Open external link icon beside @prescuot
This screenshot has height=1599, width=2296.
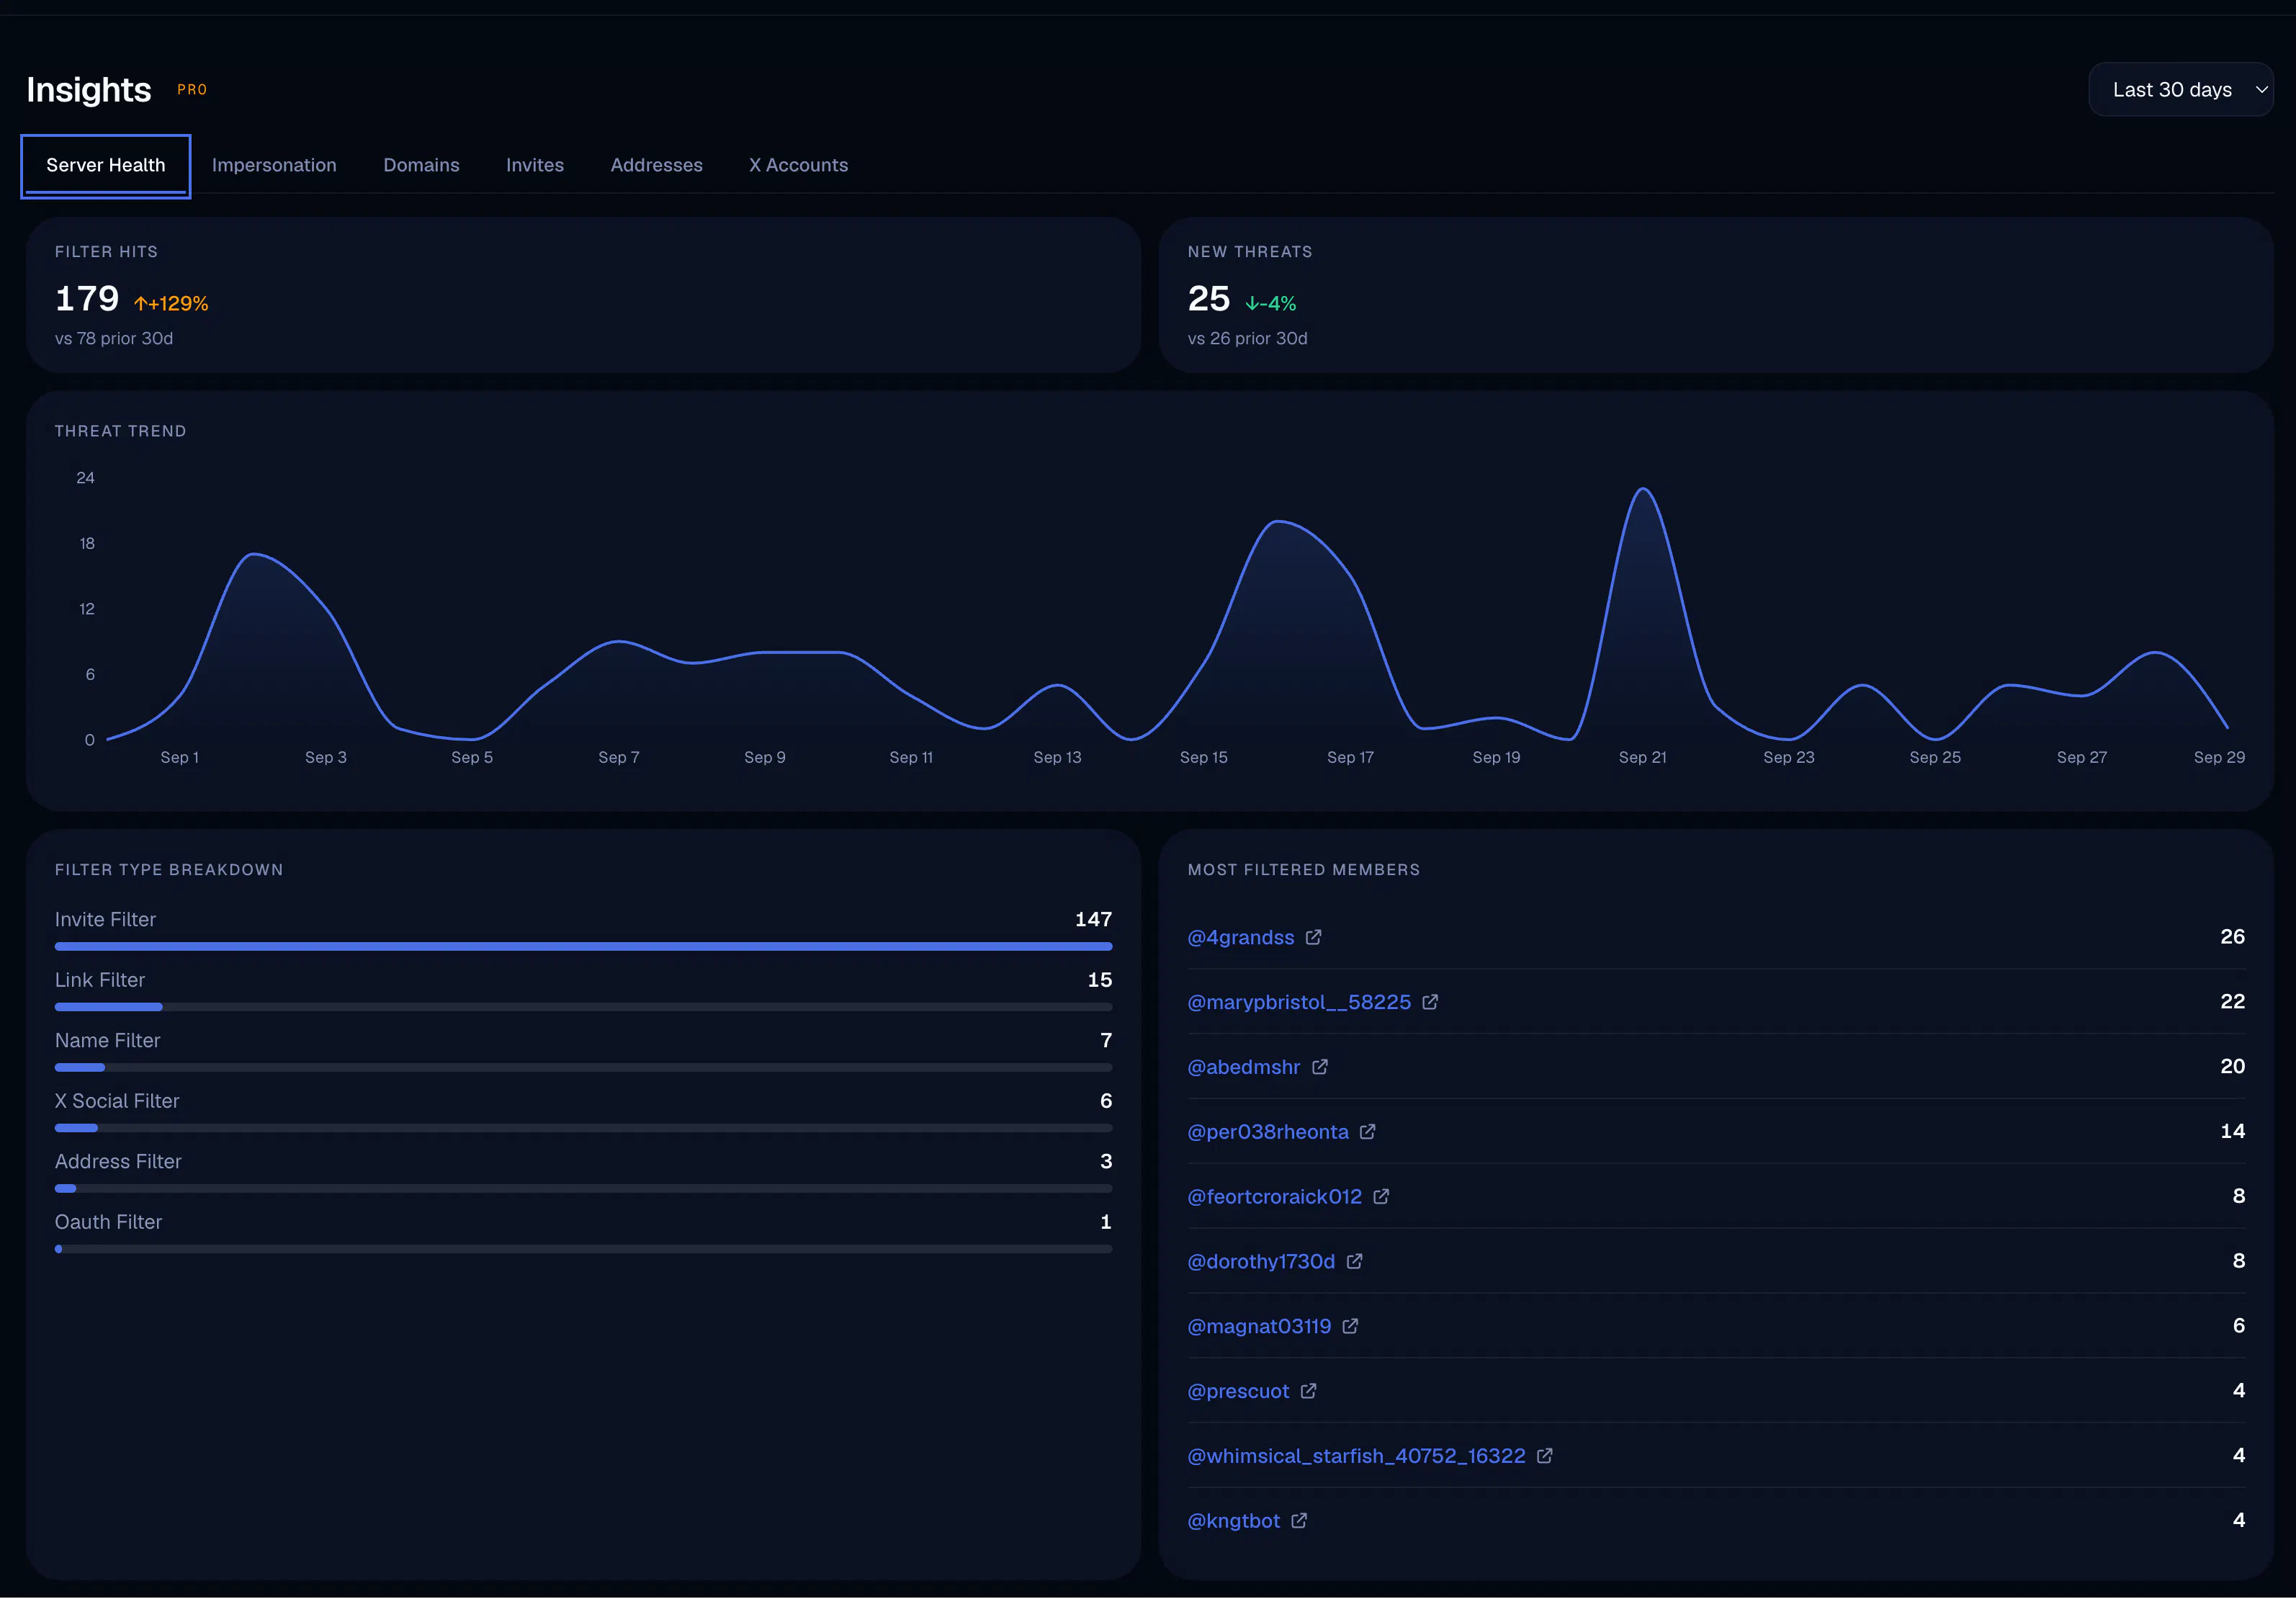[1308, 1391]
